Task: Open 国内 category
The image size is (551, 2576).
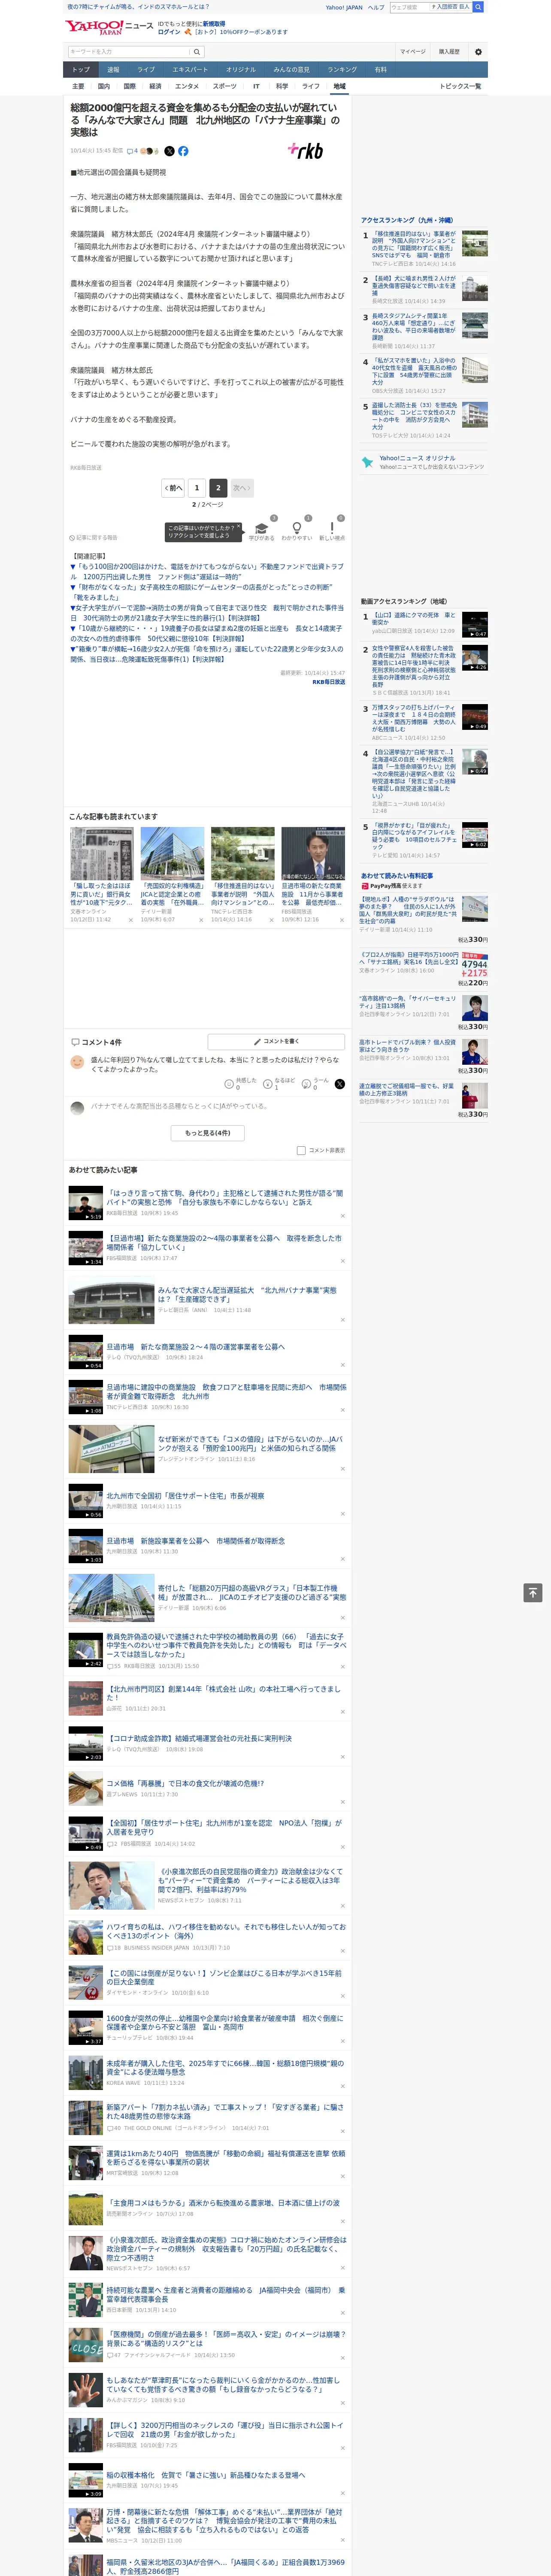Action: point(104,86)
